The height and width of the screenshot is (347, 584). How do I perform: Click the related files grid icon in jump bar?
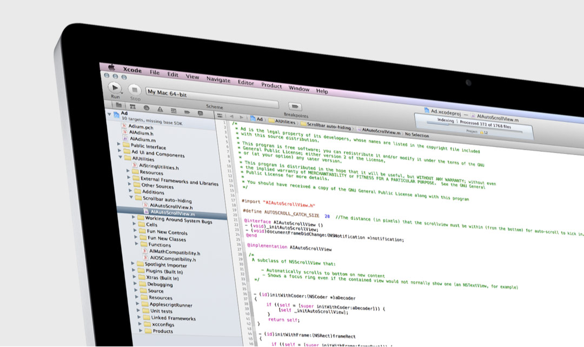click(220, 116)
